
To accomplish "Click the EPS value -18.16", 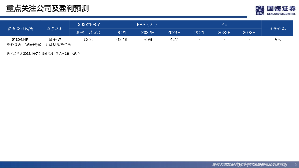I will pyautogui.click(x=121, y=39).
